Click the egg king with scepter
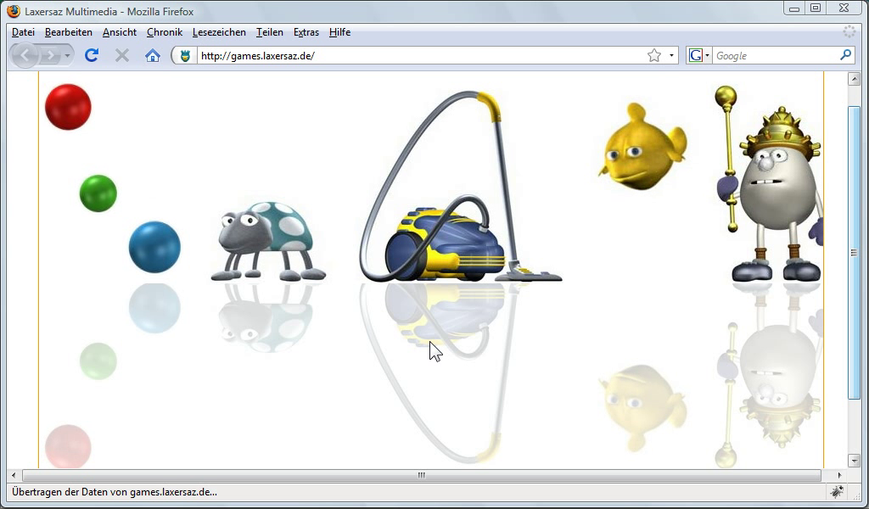 tap(768, 184)
